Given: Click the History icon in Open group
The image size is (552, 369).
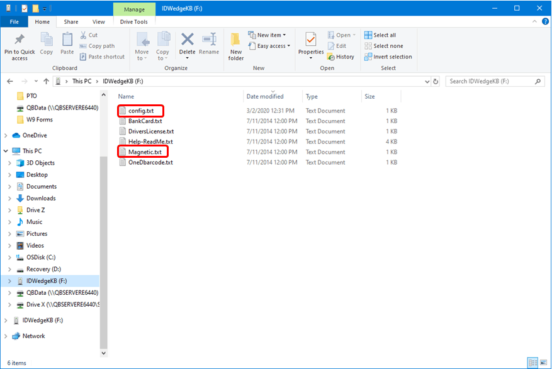Looking at the screenshot, I should point(341,57).
